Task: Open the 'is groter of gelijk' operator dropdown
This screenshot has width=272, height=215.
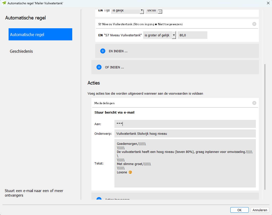Action: click(x=174, y=35)
